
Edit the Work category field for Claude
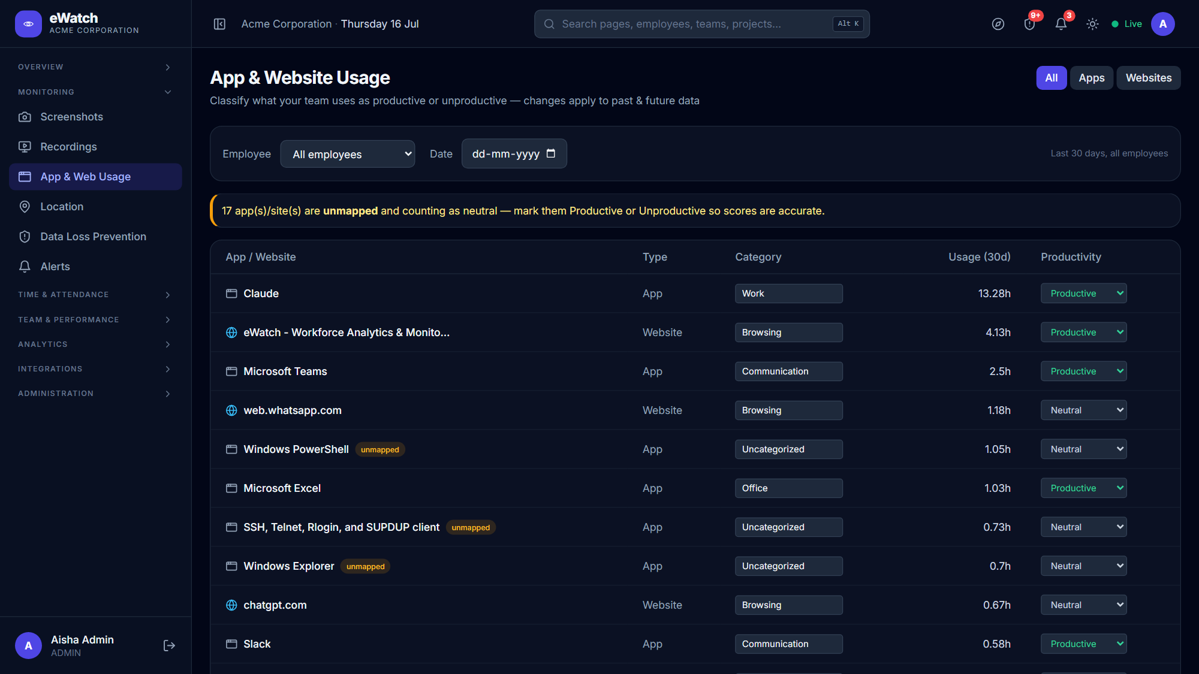coord(789,294)
